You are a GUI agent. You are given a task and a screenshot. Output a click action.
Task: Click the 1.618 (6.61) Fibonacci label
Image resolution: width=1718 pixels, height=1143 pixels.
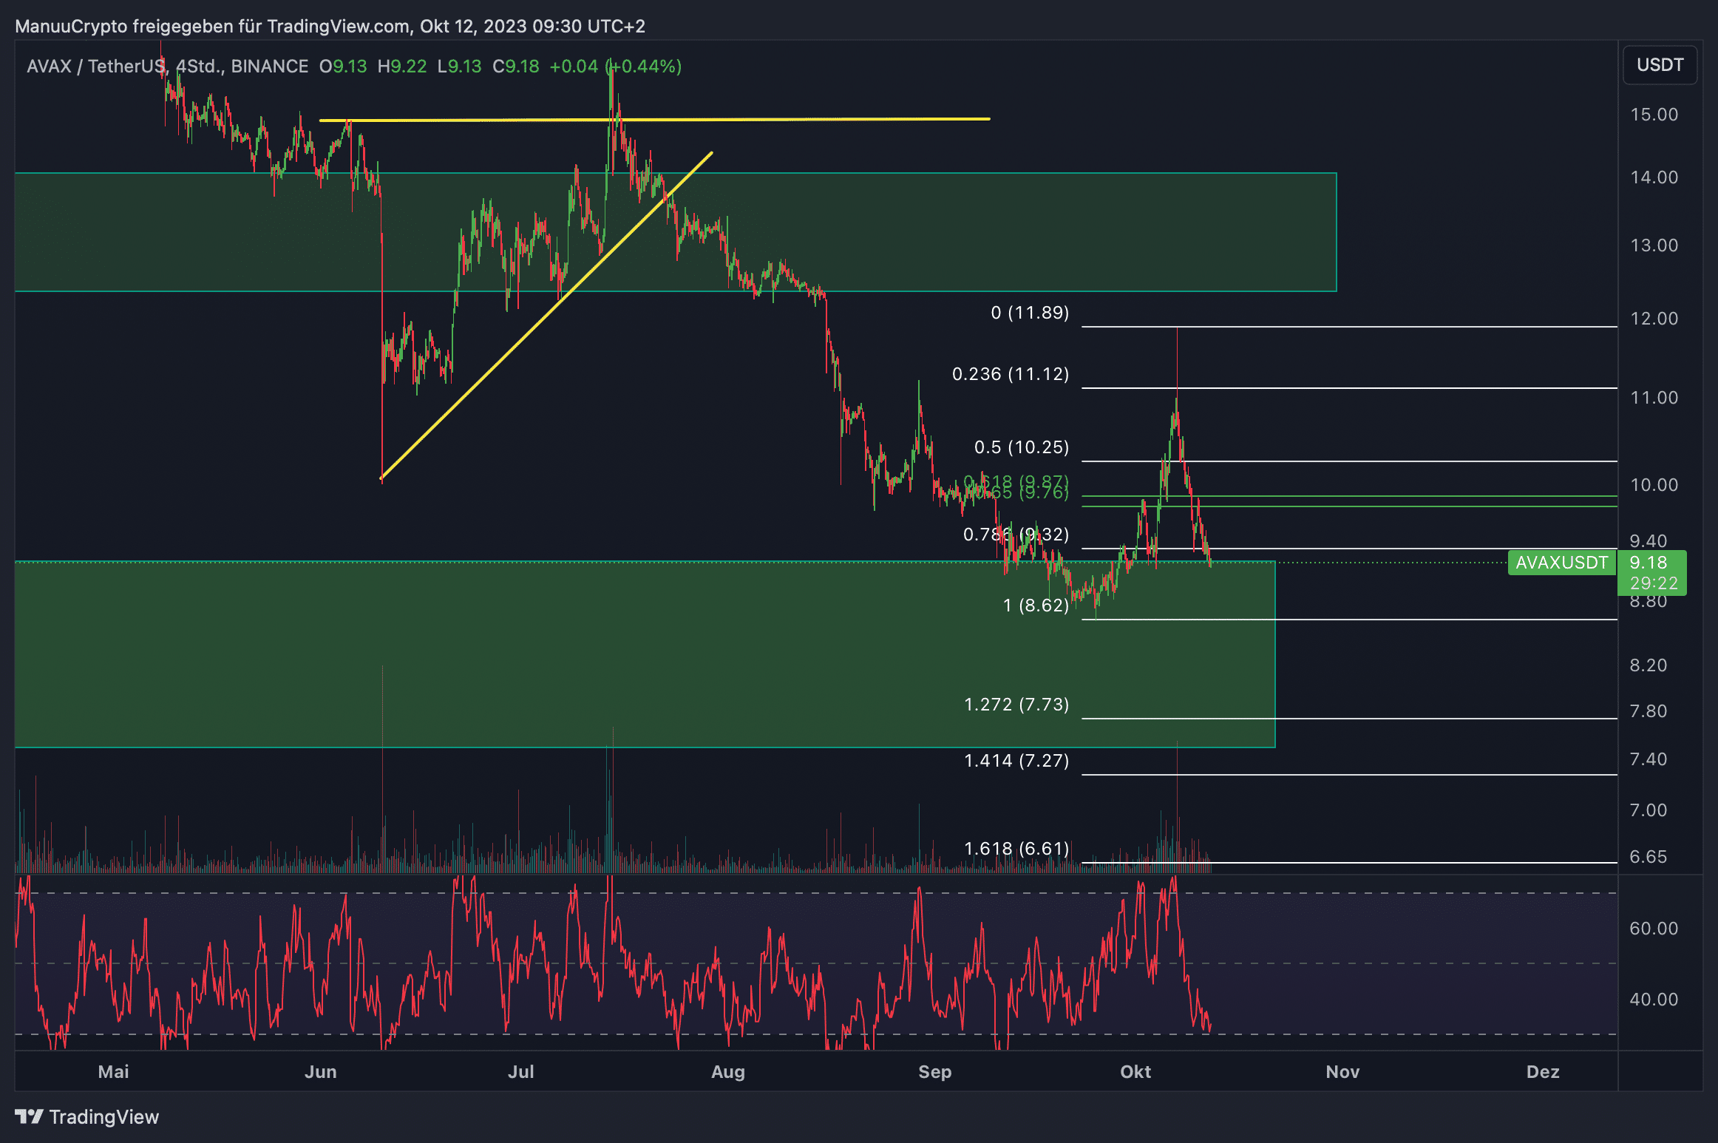click(1016, 849)
